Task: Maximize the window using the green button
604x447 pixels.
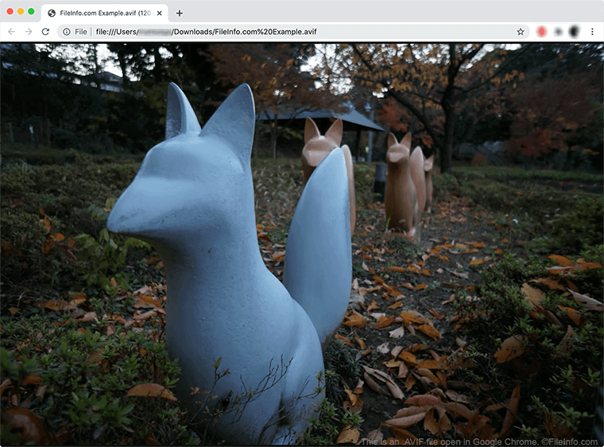Action: 31,12
